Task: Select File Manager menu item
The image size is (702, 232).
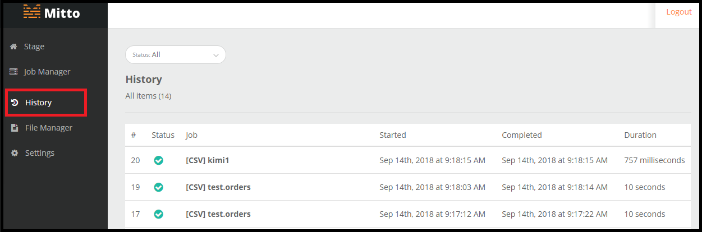Action: pos(49,128)
